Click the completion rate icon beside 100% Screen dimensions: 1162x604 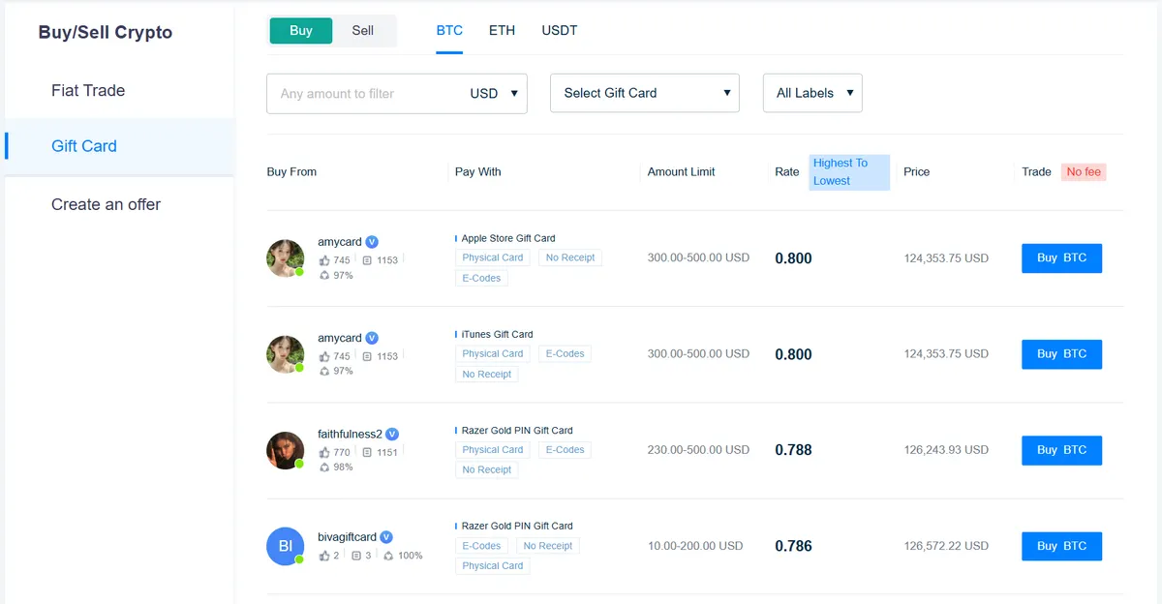pos(388,556)
